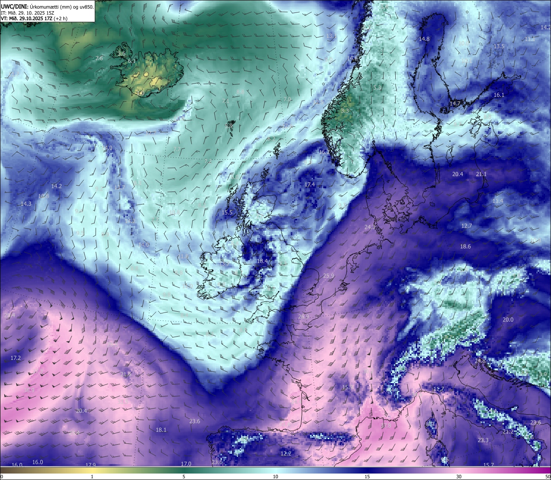Click the map value 15.7

489,465
